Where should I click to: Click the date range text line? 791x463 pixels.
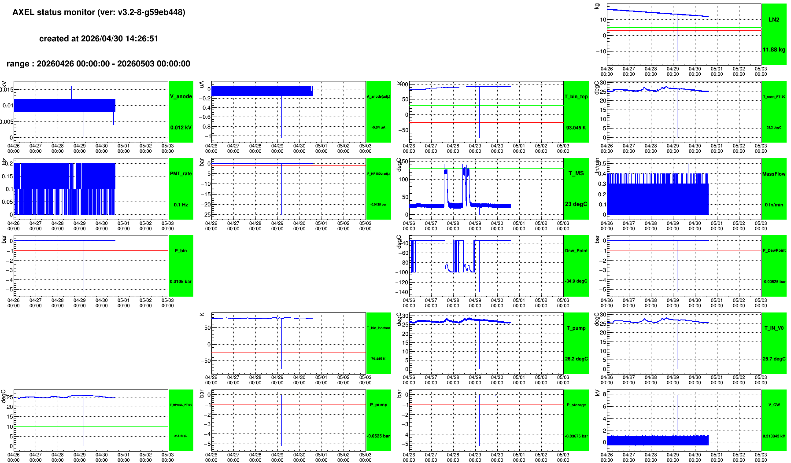pyautogui.click(x=99, y=64)
